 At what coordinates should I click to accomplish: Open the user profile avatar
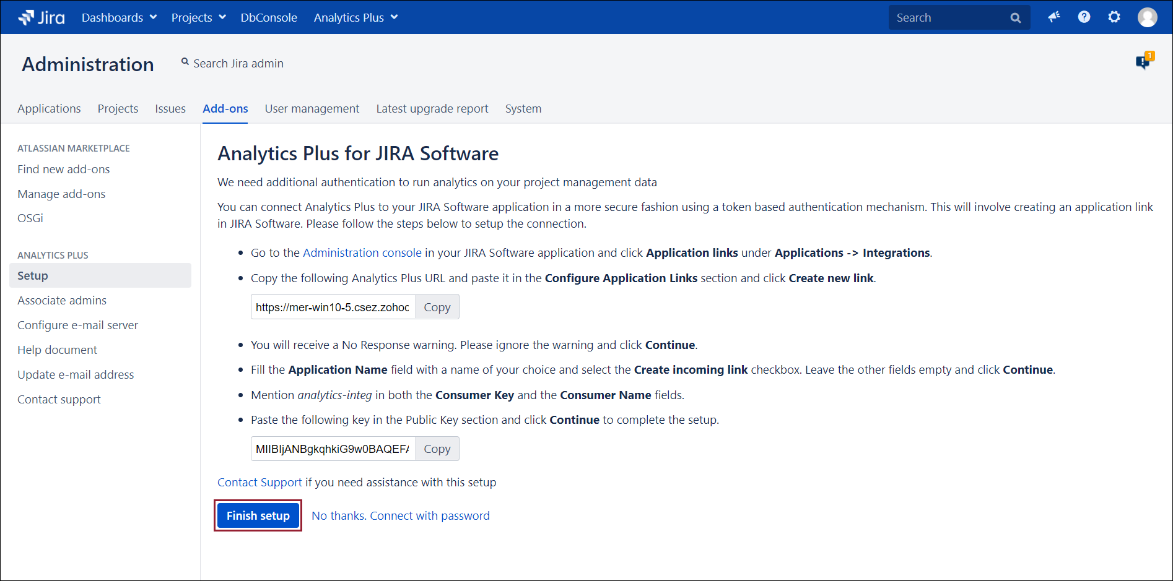click(1147, 17)
